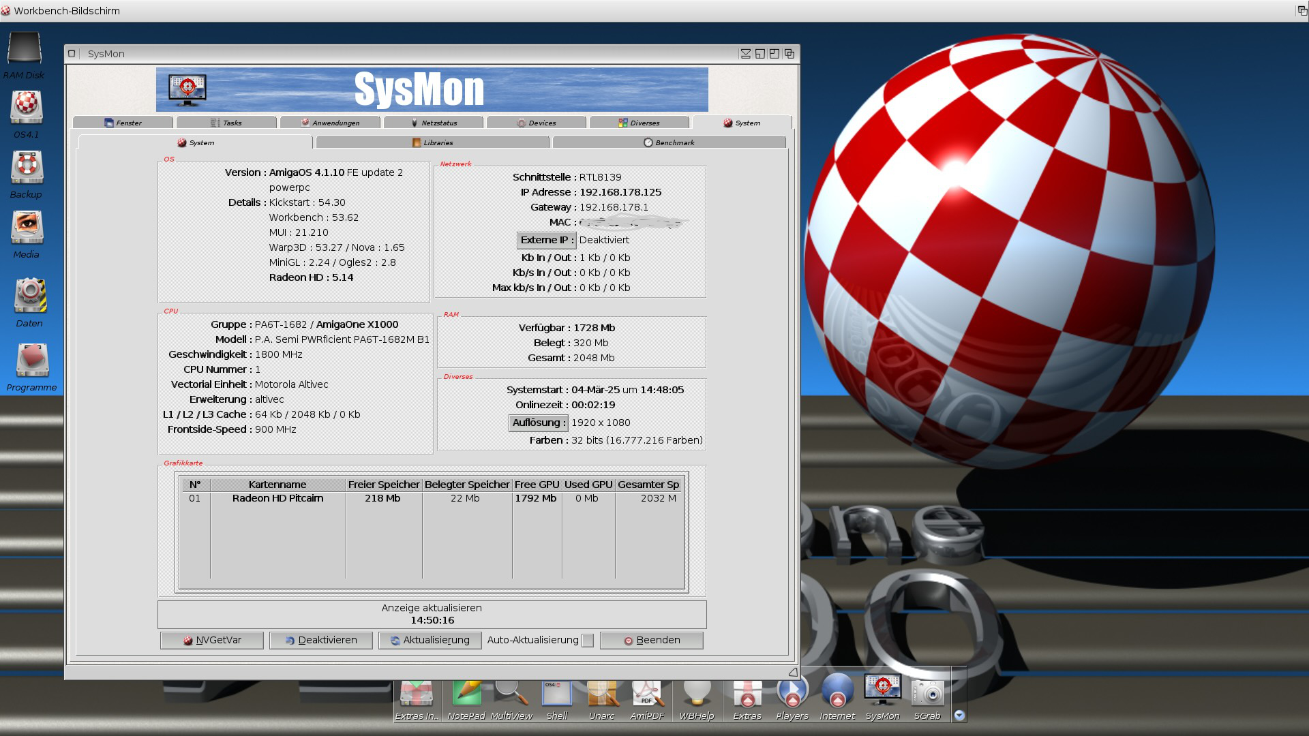Image resolution: width=1309 pixels, height=736 pixels.
Task: Click the dock's blue arrow menu button
Action: [959, 716]
